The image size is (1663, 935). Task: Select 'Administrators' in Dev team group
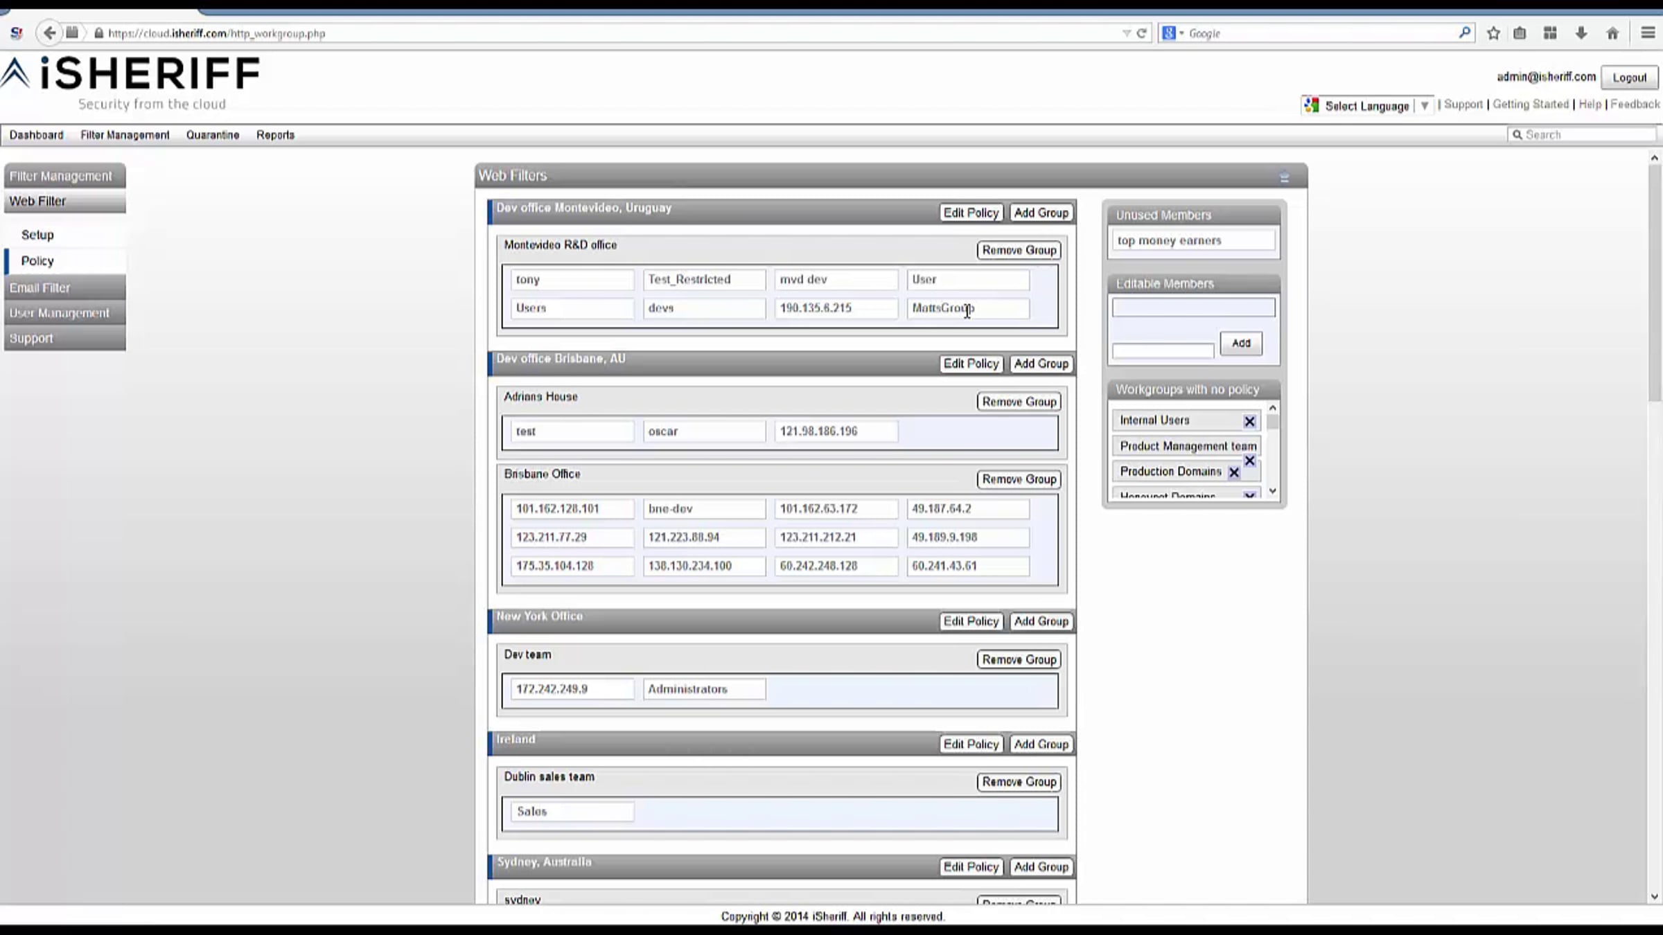coord(704,689)
